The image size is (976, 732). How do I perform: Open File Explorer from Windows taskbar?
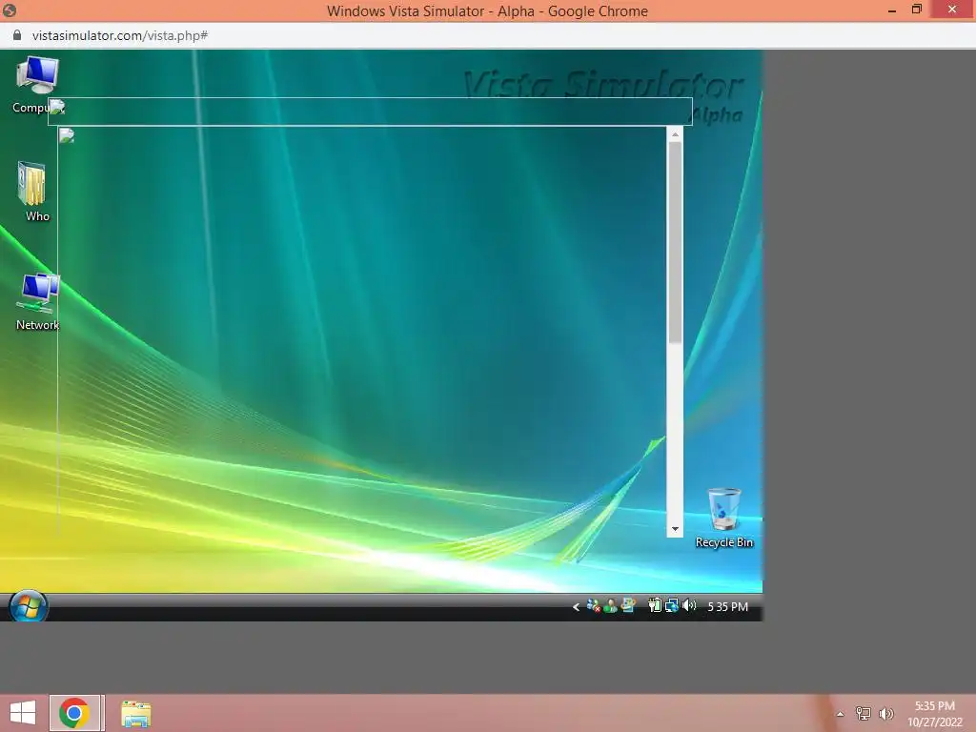pyautogui.click(x=135, y=714)
